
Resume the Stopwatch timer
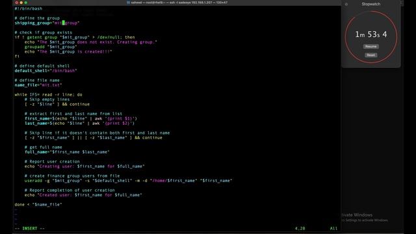(370, 46)
